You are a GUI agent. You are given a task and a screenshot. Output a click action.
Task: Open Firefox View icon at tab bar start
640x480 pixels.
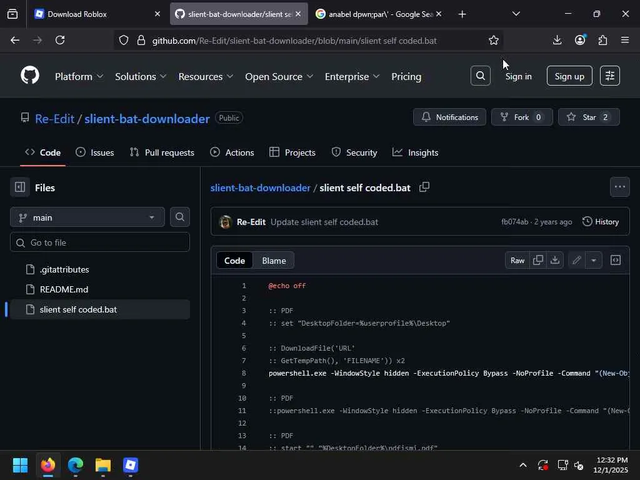coord(12,14)
